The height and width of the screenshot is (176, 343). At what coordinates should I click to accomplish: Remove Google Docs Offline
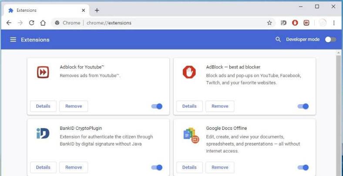tap(220, 167)
